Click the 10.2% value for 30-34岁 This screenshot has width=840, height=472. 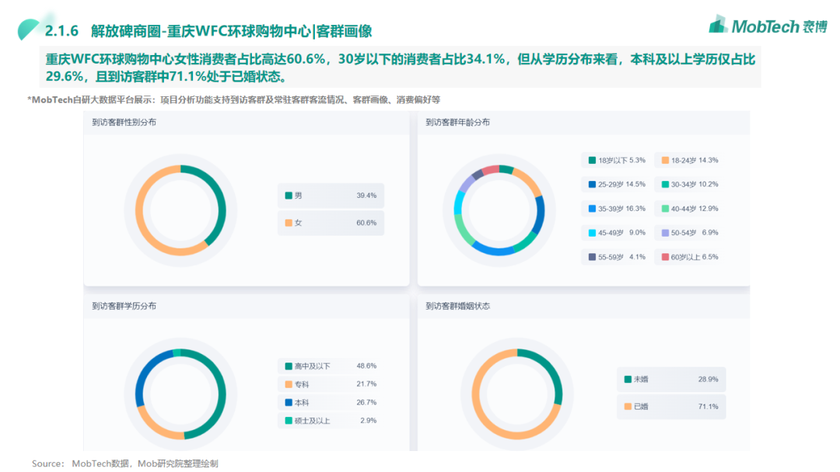click(709, 185)
